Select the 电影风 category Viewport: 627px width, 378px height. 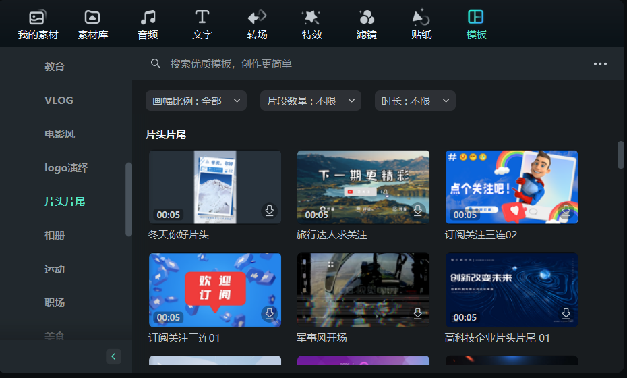coord(59,134)
